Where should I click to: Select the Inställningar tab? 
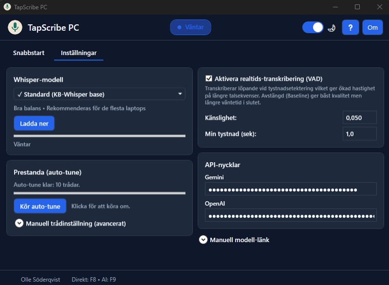pyautogui.click(x=78, y=53)
